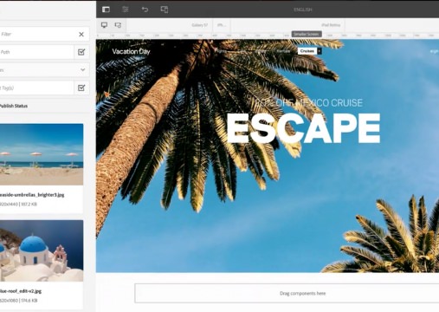Select the ESCAPE hero headline
Screen dimensions: 439x312
pyautogui.click(x=303, y=128)
